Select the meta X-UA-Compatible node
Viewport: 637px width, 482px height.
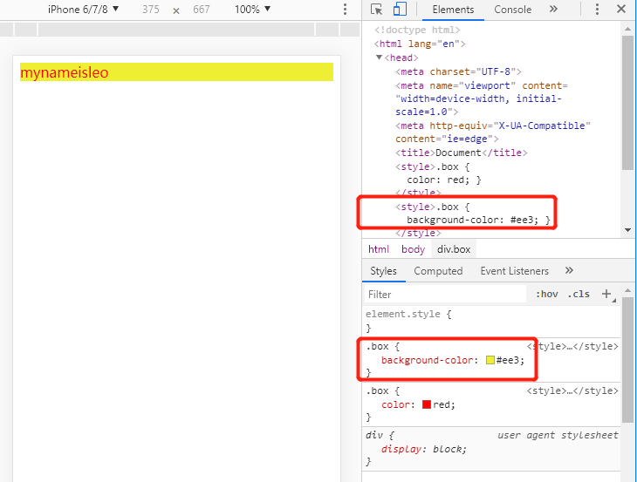point(493,132)
